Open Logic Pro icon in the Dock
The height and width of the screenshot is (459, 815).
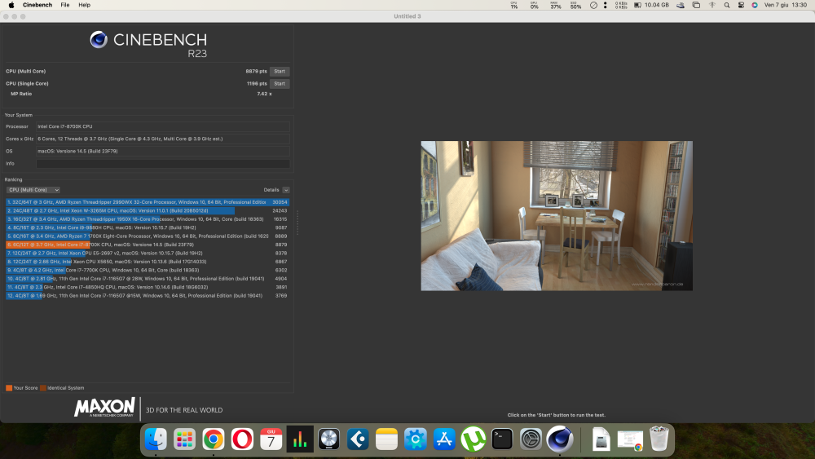click(x=329, y=439)
